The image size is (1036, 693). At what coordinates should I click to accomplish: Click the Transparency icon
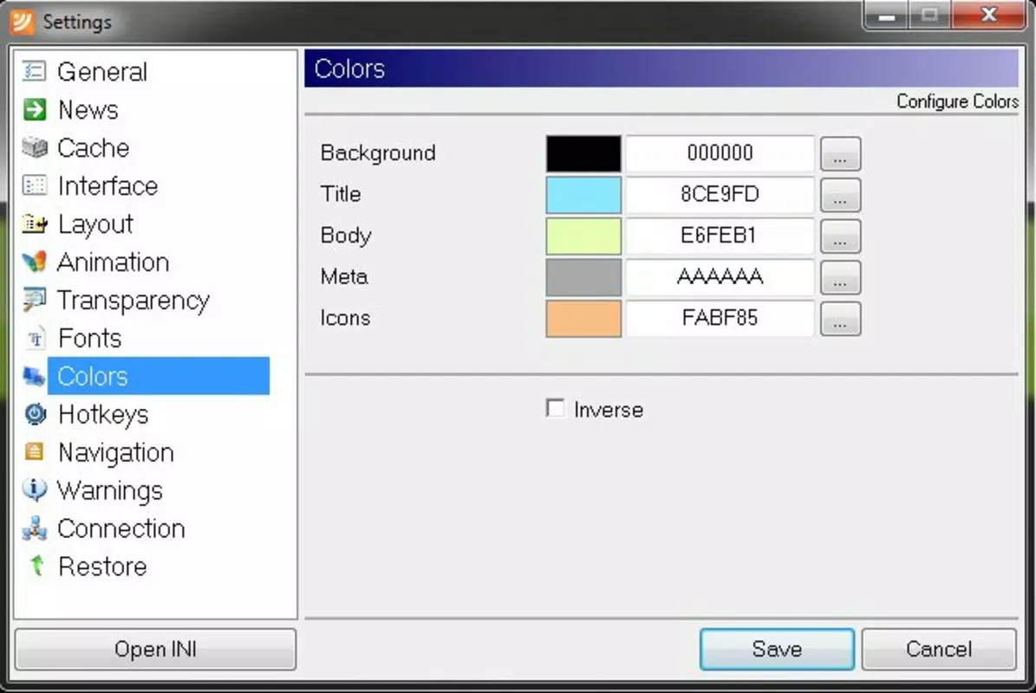tap(35, 300)
